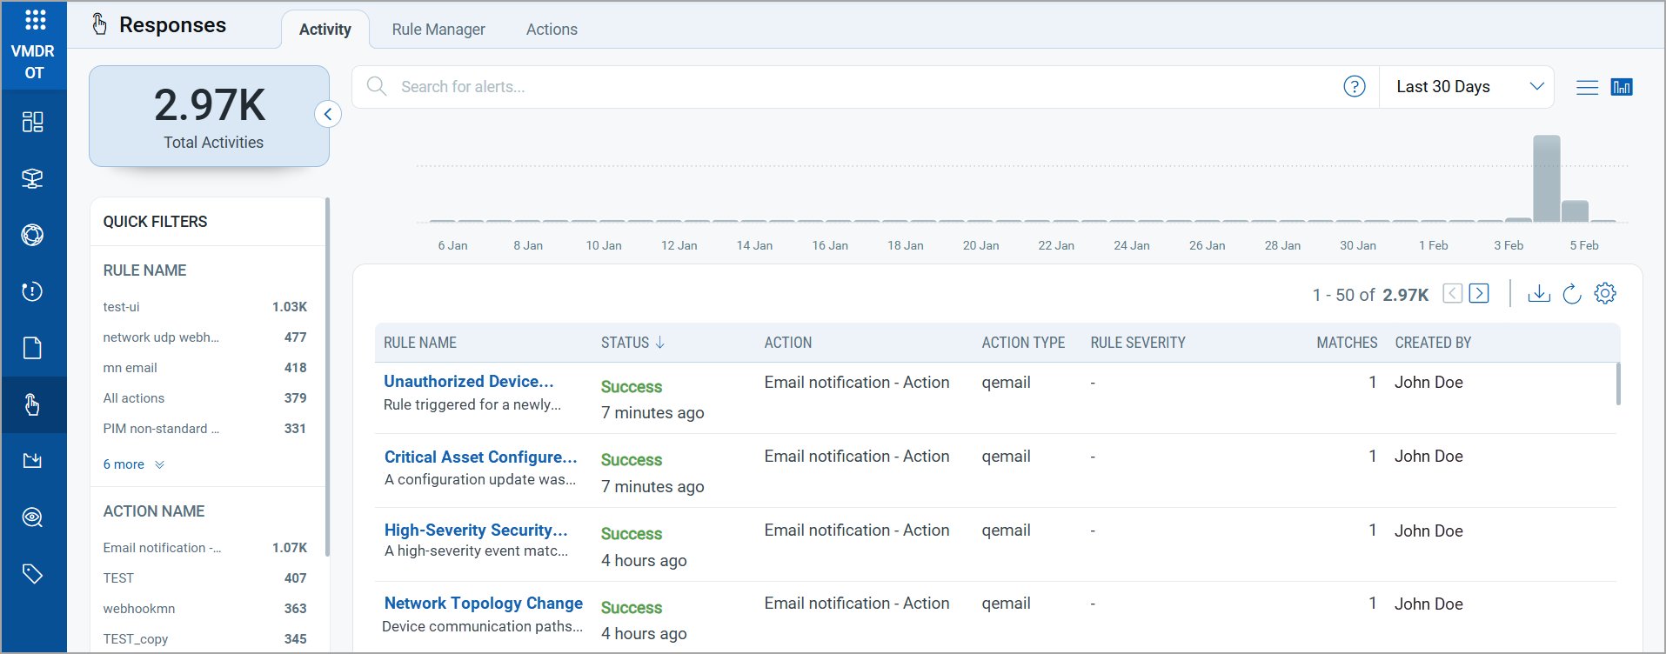Image resolution: width=1666 pixels, height=654 pixels.
Task: Open search help question mark icon
Action: (x=1354, y=87)
